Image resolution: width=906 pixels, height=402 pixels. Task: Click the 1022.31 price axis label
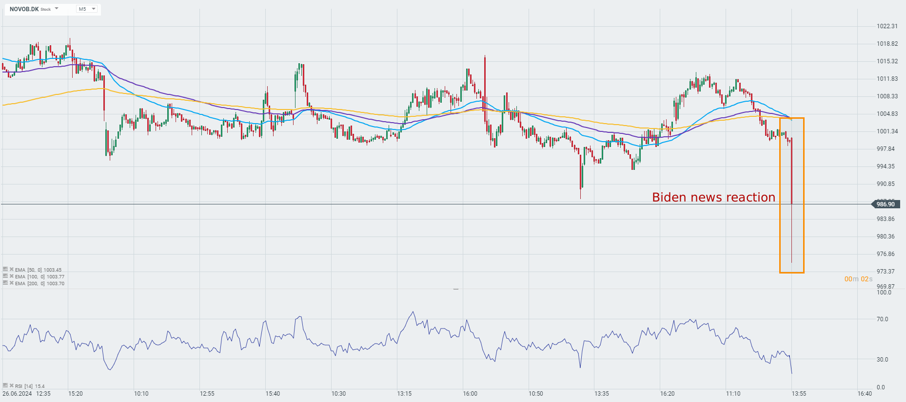(x=887, y=26)
